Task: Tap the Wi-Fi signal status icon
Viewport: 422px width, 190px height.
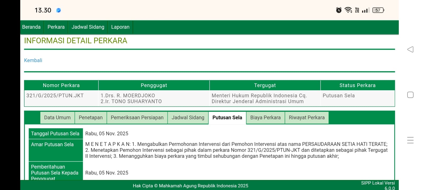Action: (348, 10)
